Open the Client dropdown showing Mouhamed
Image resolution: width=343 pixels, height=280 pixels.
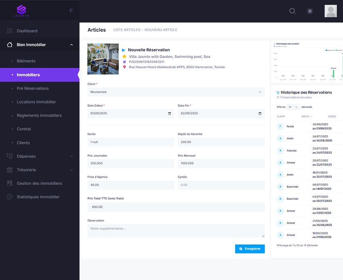[x=176, y=92]
